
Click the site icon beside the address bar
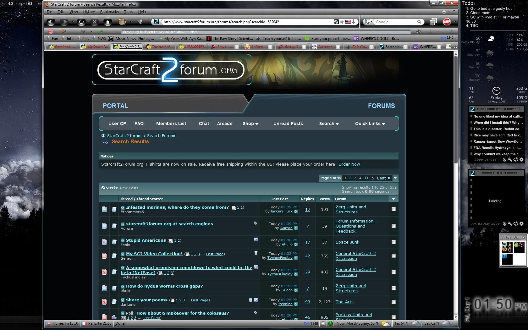coord(156,22)
